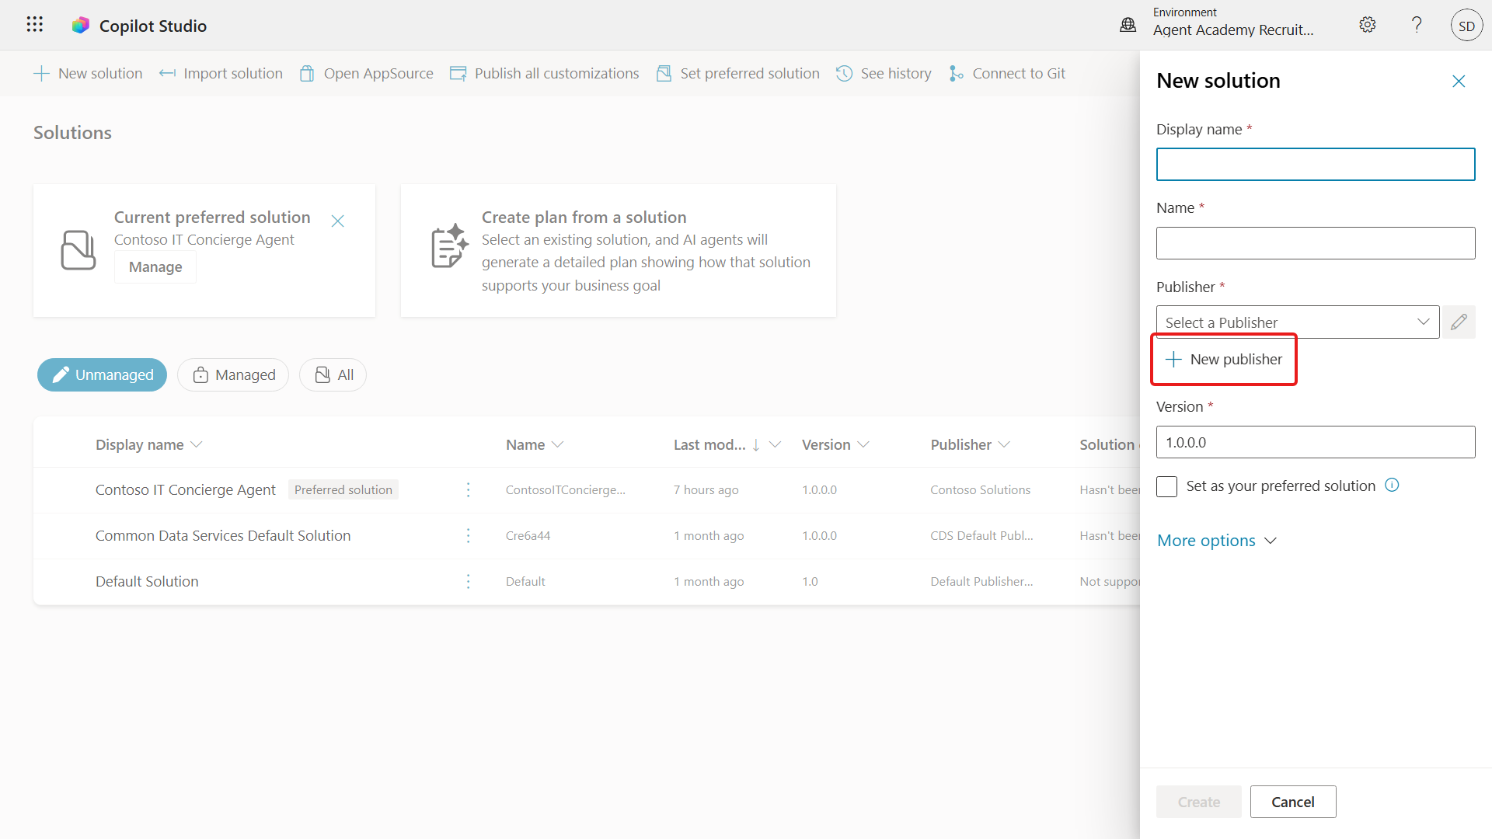
Task: Select the All filter tab
Action: 333,374
